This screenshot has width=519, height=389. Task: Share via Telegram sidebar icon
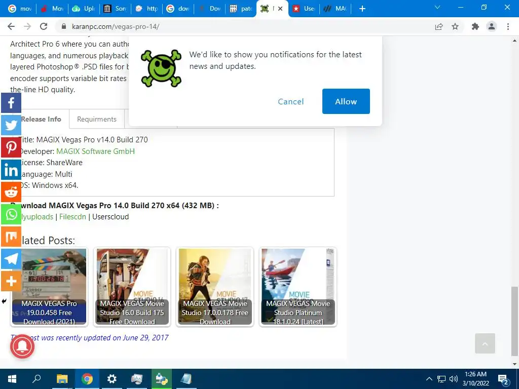tap(11, 259)
